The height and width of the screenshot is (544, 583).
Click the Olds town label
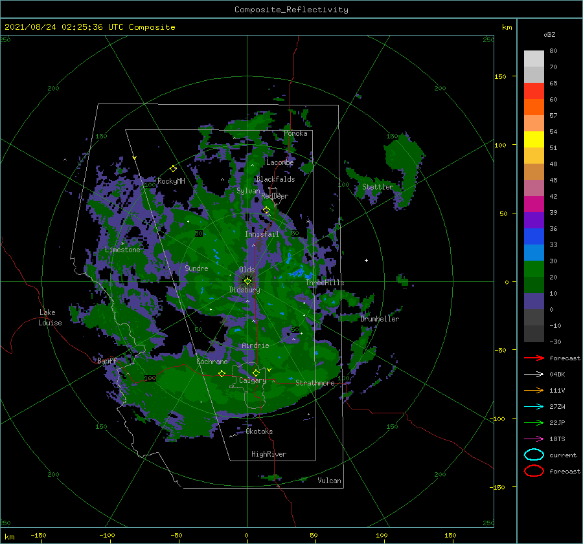pyautogui.click(x=247, y=270)
